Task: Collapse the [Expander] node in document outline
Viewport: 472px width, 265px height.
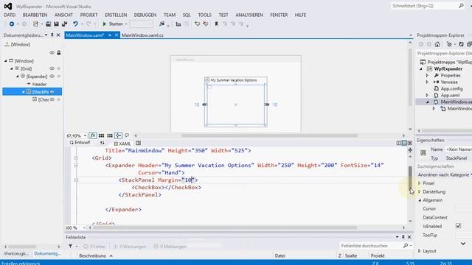Action: coord(17,77)
